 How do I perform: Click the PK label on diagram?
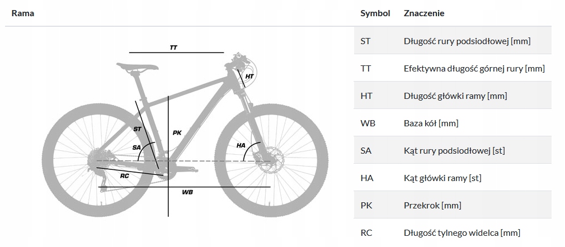tap(177, 132)
